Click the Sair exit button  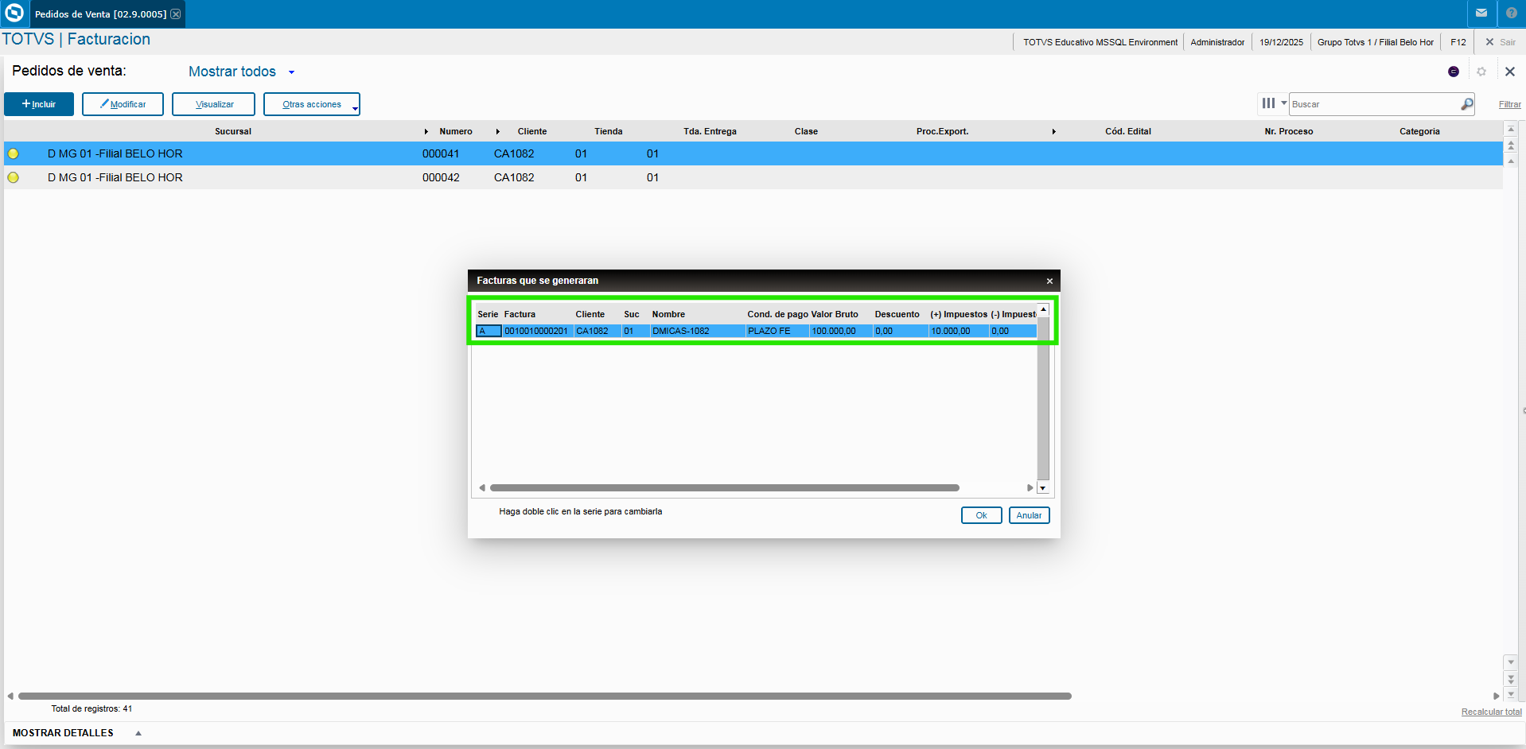(1501, 42)
